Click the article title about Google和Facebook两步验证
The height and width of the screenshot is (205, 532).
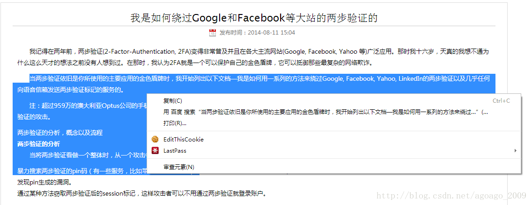(x=254, y=18)
